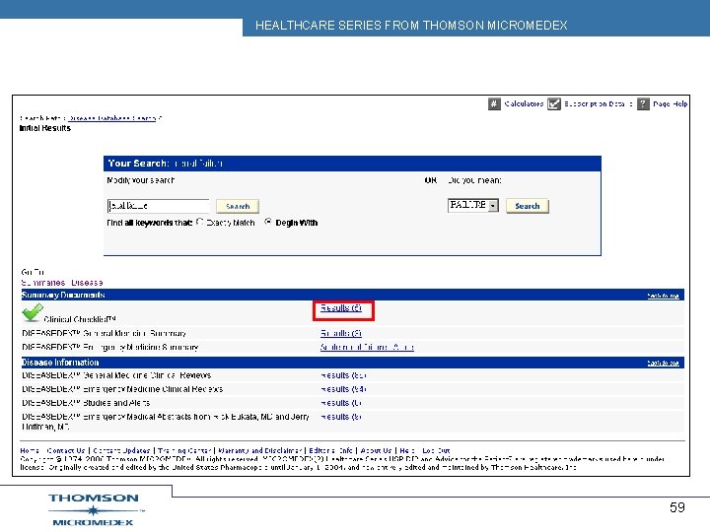Open Results for General Medicine Clinical Reviews
The height and width of the screenshot is (532, 710).
tap(343, 375)
